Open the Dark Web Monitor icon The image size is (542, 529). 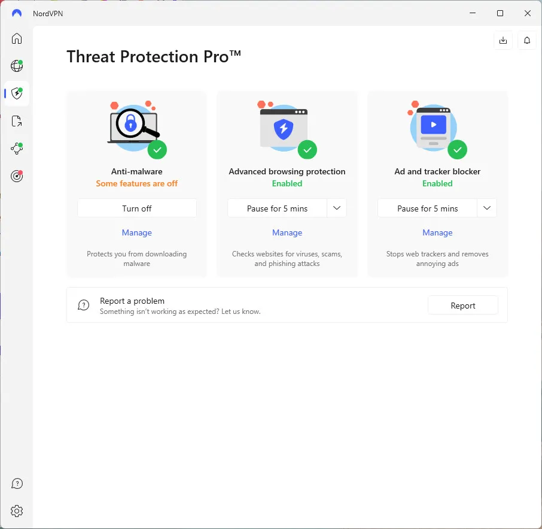(x=16, y=176)
